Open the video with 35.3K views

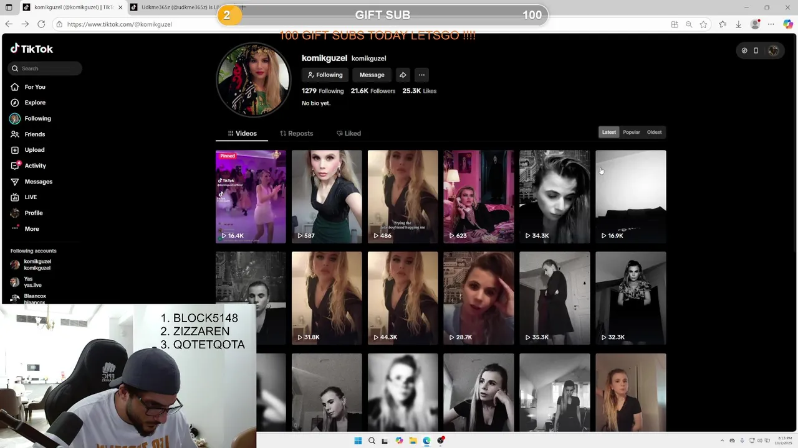tap(555, 298)
